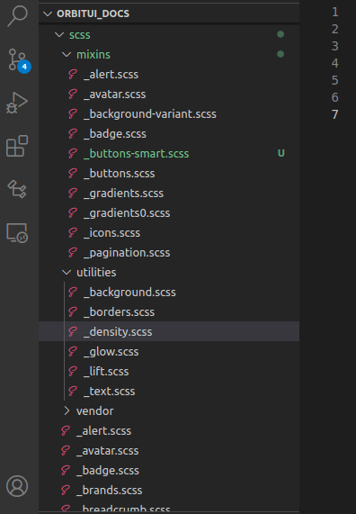
Task: Open _icons.scss file
Action: pos(169,233)
